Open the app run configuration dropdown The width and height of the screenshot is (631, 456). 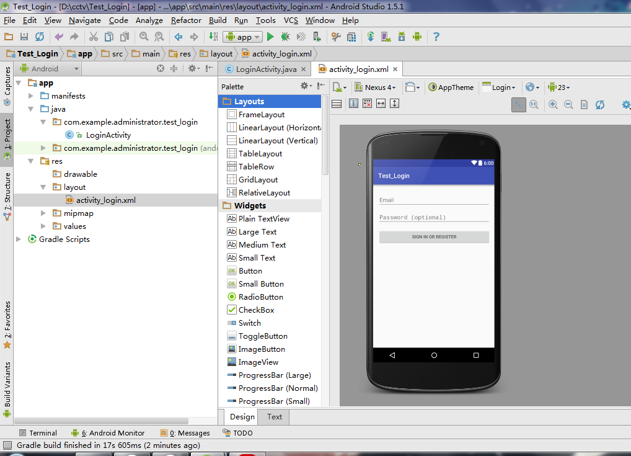click(242, 37)
